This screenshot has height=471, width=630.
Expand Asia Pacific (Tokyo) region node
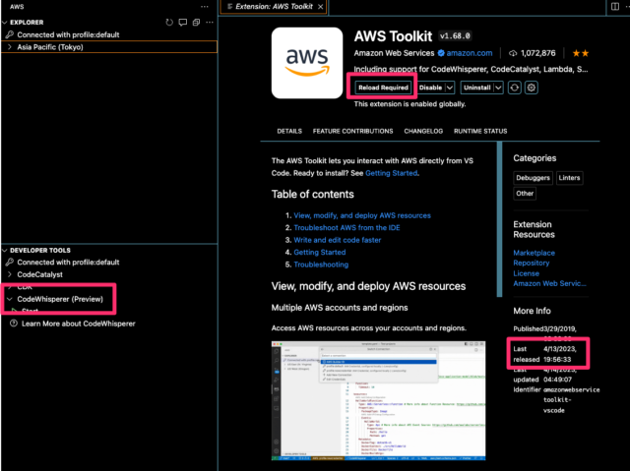(10, 47)
